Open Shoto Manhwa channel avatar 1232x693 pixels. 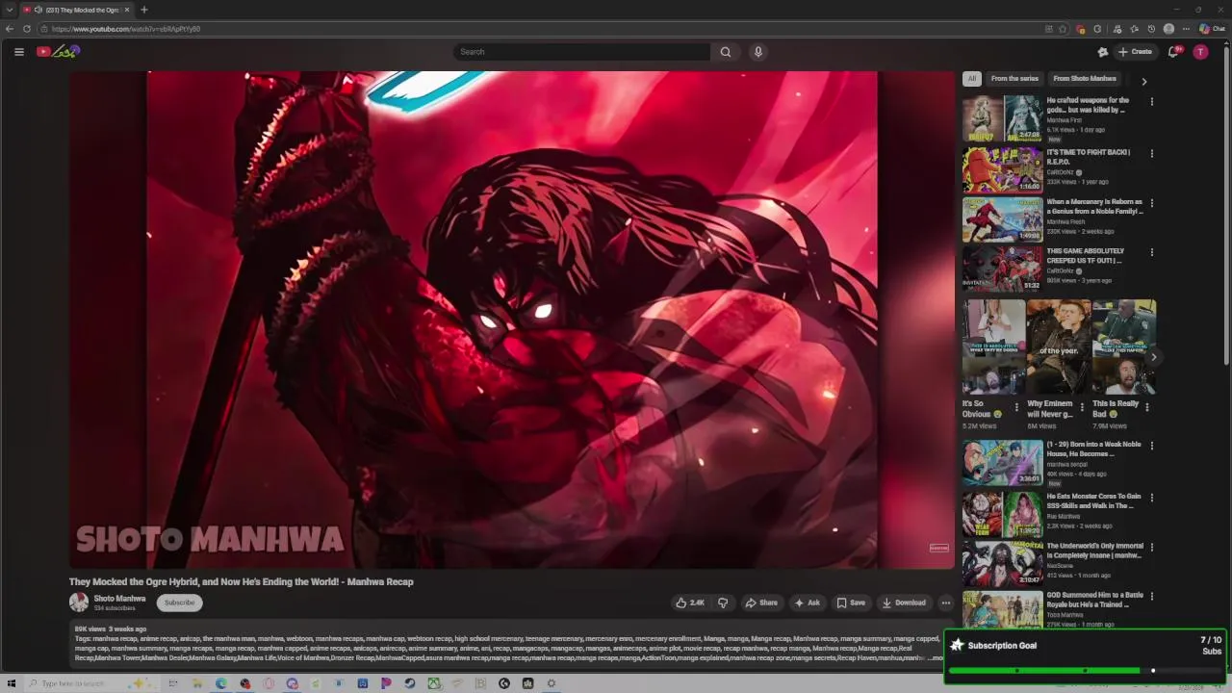(x=79, y=603)
